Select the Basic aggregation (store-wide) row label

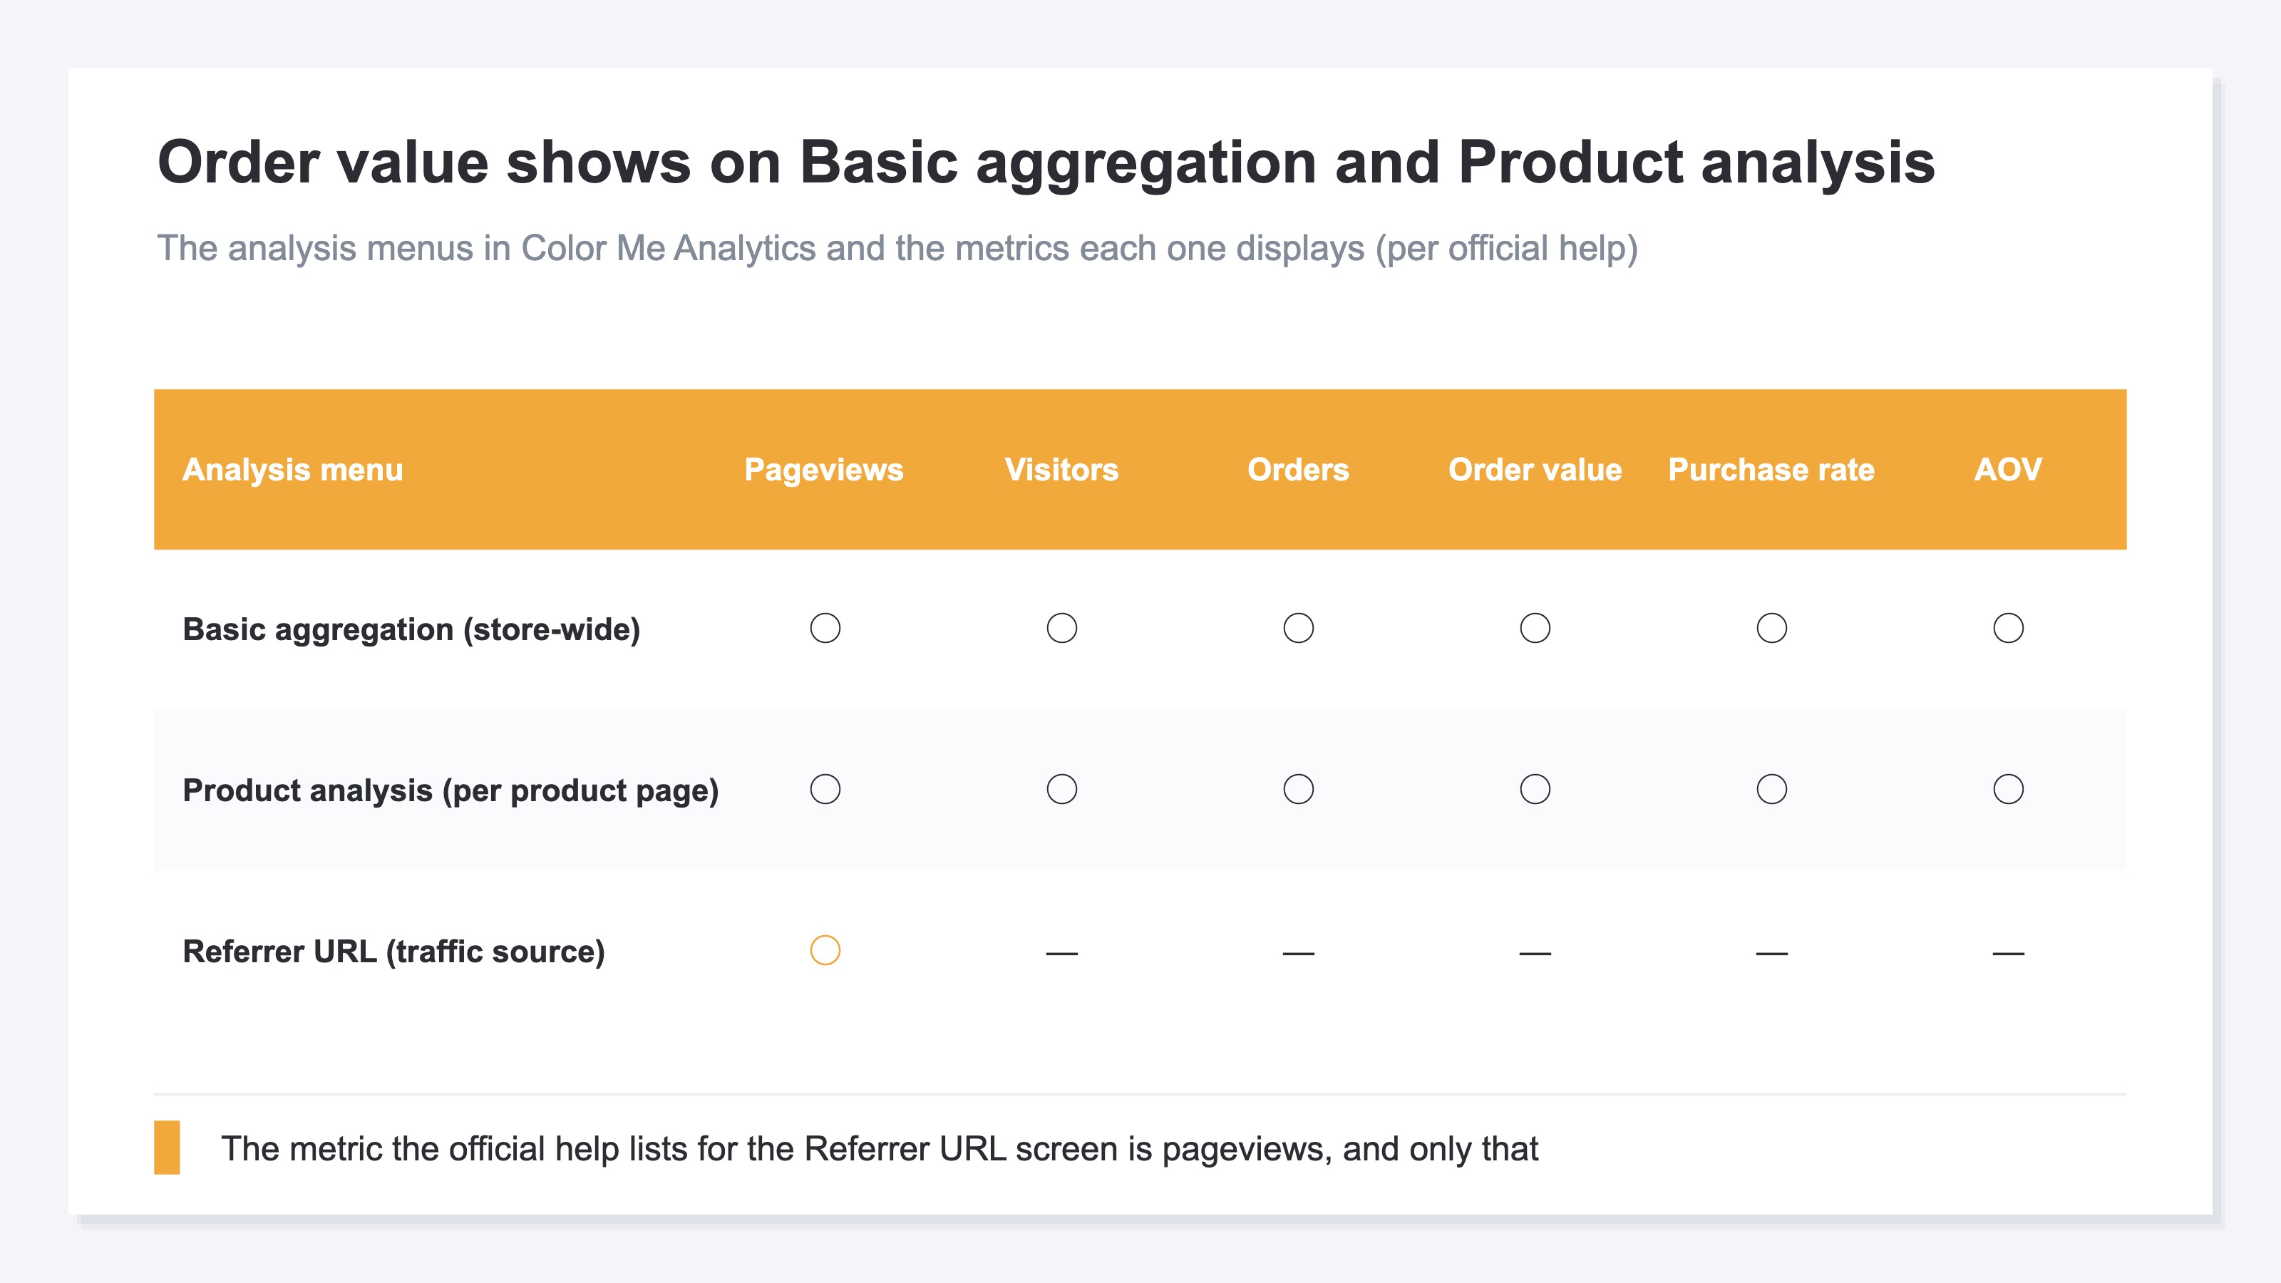411,629
